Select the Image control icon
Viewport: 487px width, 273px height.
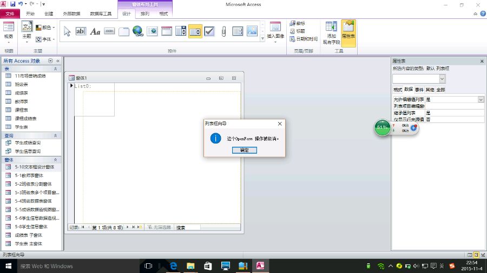[x=252, y=31]
